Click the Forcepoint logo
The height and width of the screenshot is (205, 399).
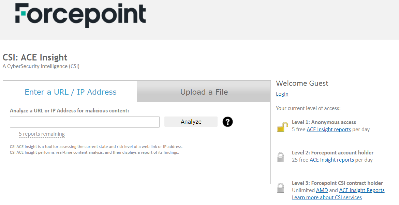coord(80,15)
